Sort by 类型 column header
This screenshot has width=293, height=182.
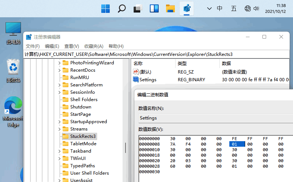[x=182, y=64]
